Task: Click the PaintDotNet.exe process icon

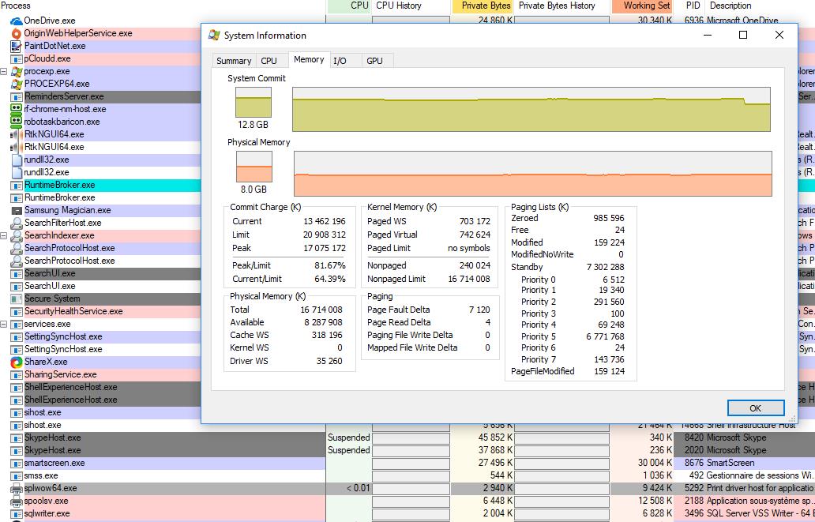Action: (x=17, y=46)
